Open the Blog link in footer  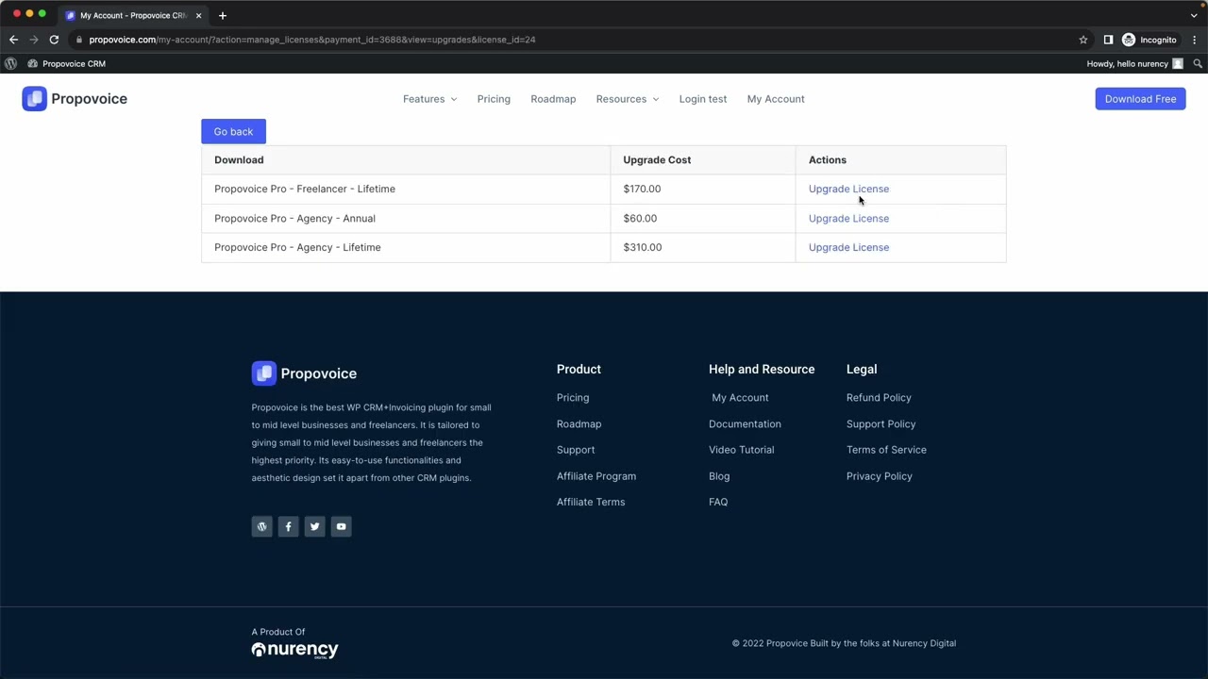(x=719, y=476)
